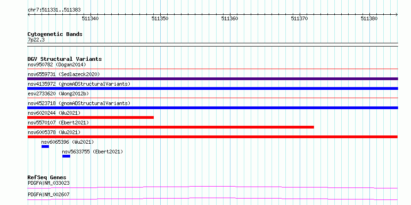The image size is (411, 205).
Task: Click ruler position label 511380
Action: tap(369, 18)
